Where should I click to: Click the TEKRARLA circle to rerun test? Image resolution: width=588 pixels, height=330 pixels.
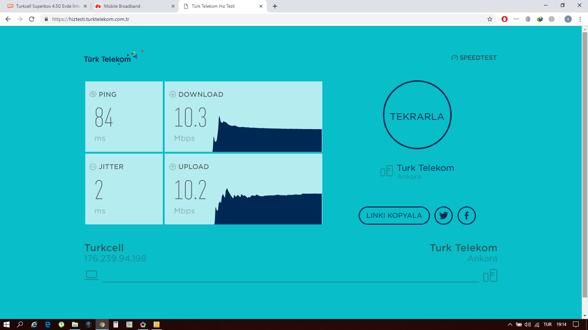(x=417, y=115)
